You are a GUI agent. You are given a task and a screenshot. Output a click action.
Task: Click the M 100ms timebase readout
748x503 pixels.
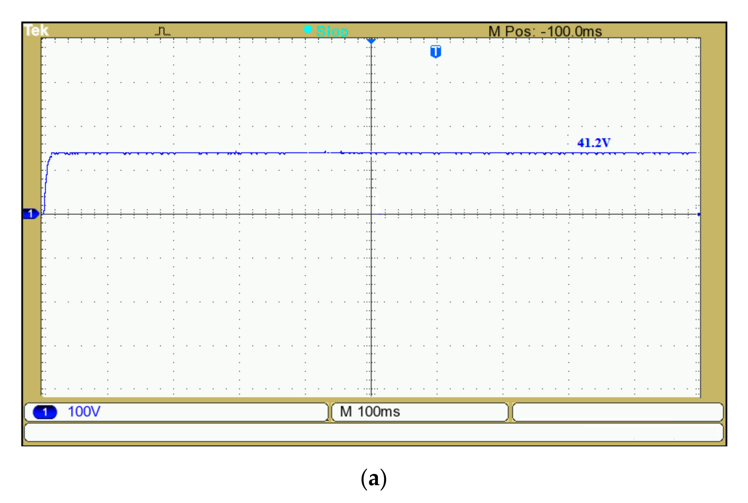coord(370,412)
